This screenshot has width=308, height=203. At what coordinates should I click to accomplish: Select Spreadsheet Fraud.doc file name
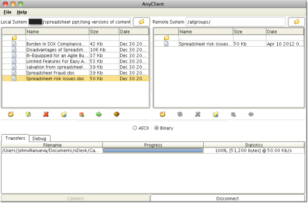click(50, 73)
